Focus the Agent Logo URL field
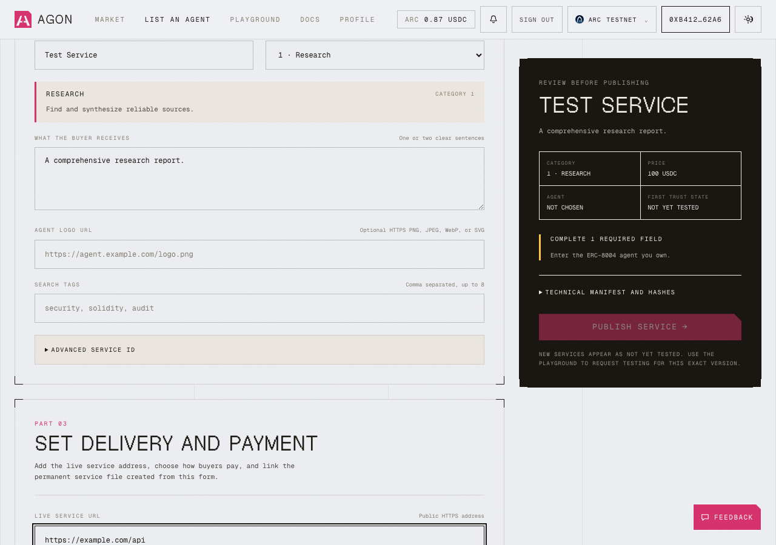The height and width of the screenshot is (545, 776). click(259, 254)
